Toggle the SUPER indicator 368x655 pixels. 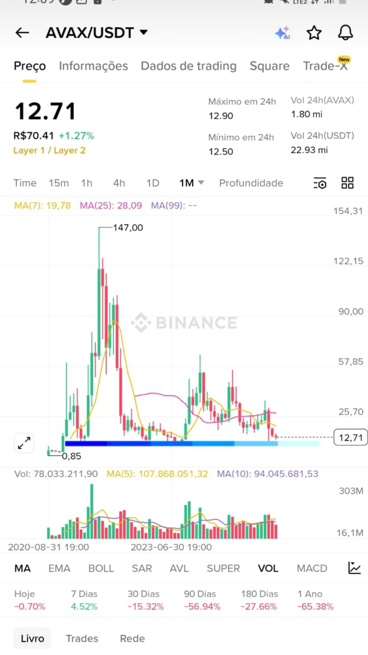point(223,568)
